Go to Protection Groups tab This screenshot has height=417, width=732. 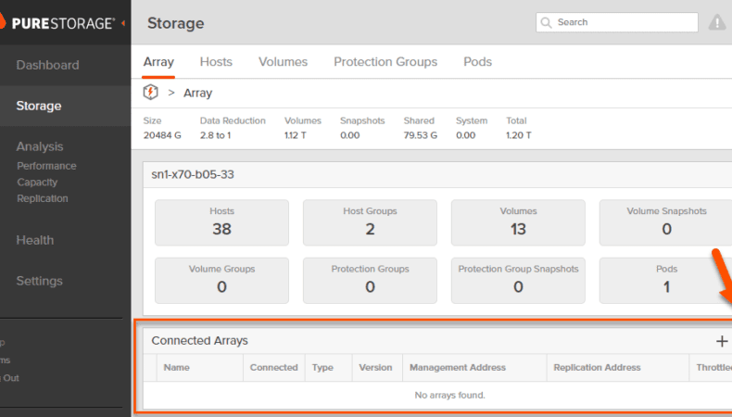[385, 62]
